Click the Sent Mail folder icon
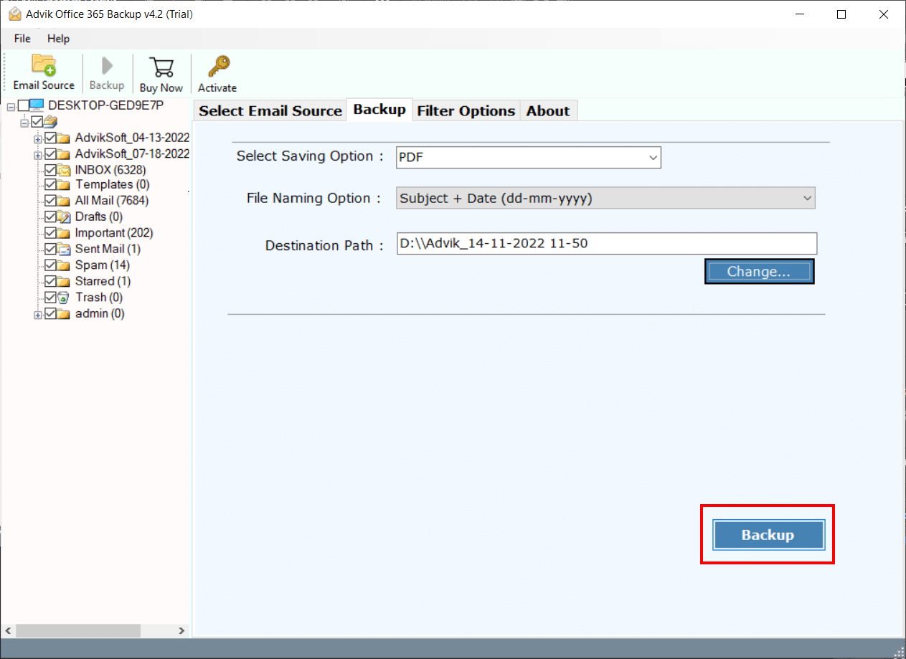 click(x=64, y=249)
